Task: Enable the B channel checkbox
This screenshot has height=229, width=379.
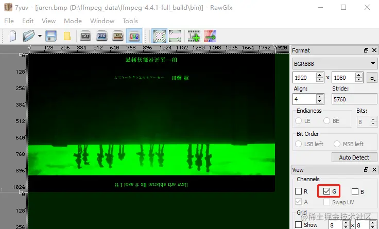Action: (x=355, y=191)
